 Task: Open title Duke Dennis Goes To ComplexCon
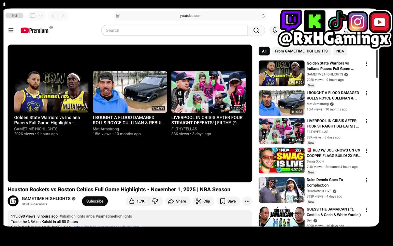point(325,182)
